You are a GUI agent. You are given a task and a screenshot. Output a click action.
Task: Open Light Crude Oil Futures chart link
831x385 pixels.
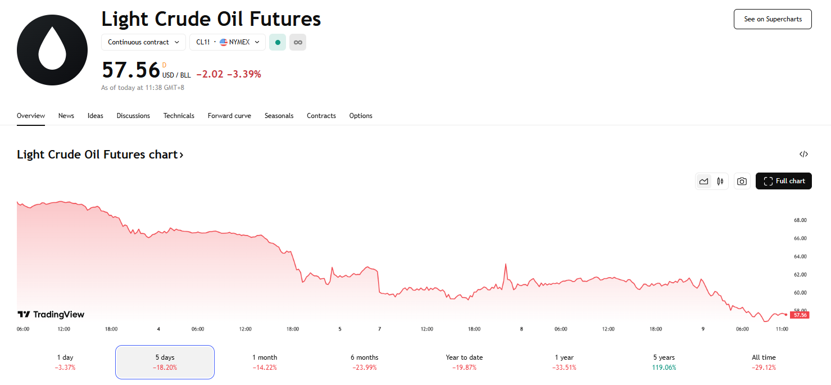pyautogui.click(x=100, y=155)
